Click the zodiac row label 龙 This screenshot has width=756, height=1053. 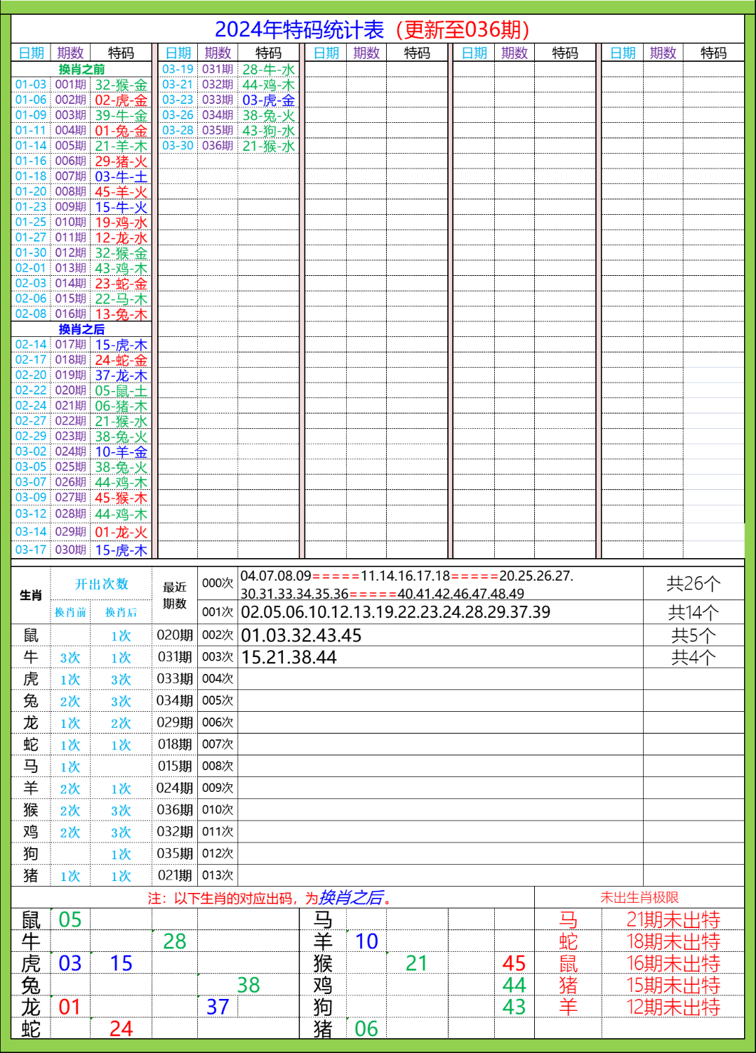[x=31, y=722]
